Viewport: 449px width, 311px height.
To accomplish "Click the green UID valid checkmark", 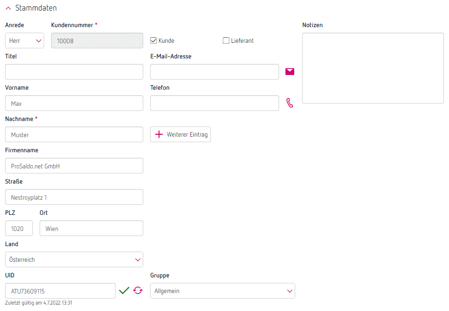I will tap(124, 290).
